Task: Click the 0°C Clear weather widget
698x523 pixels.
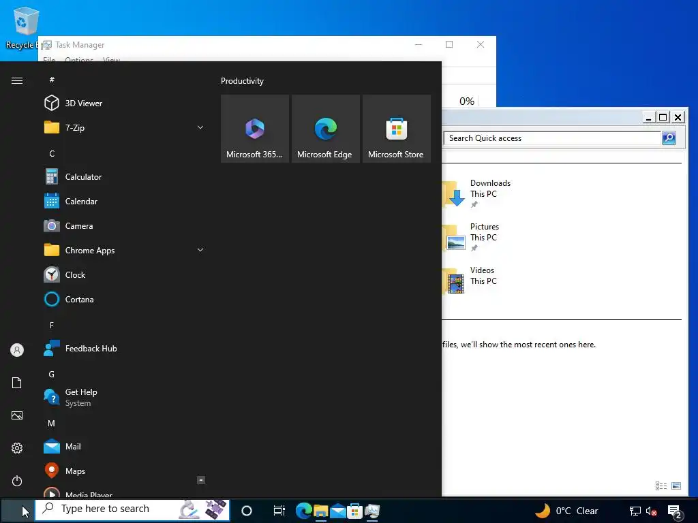Action: pos(566,511)
